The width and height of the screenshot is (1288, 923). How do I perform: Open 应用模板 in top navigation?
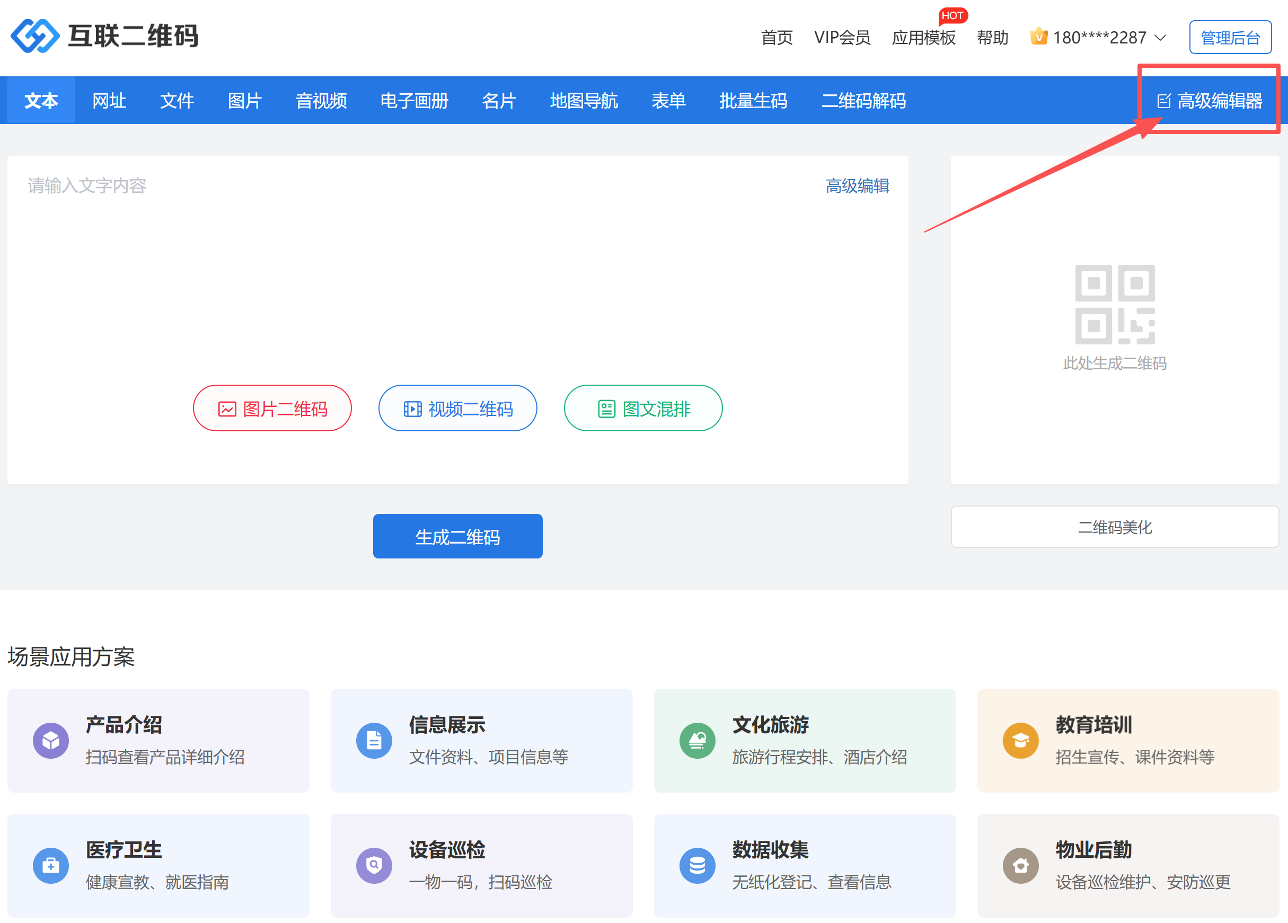[x=923, y=38]
